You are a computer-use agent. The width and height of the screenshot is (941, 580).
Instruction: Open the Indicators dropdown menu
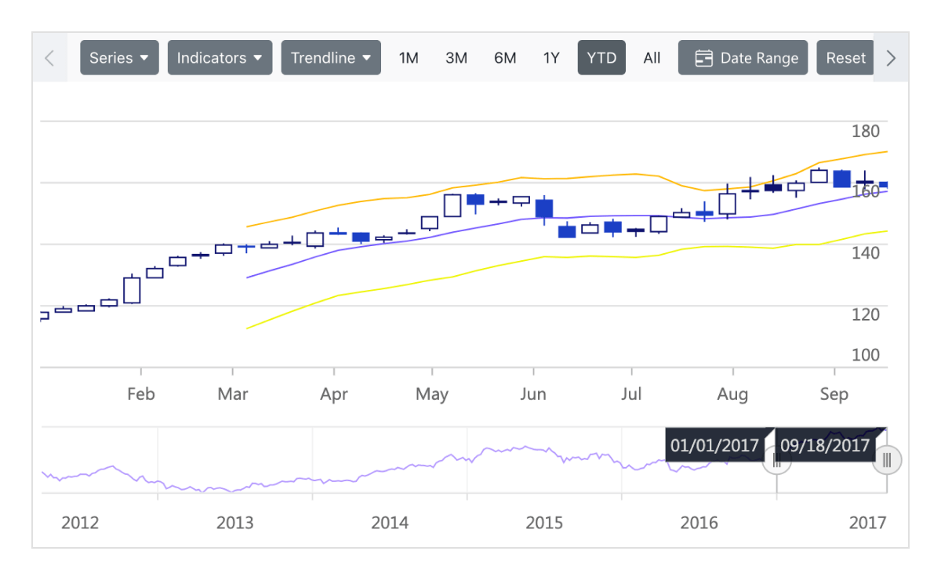[x=220, y=57]
